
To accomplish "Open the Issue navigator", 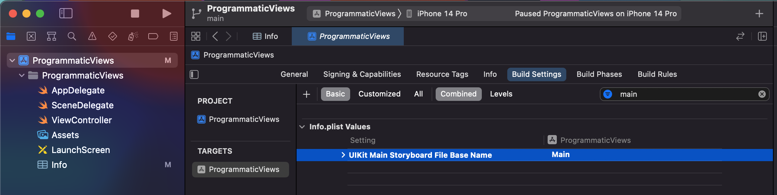I will coord(92,36).
